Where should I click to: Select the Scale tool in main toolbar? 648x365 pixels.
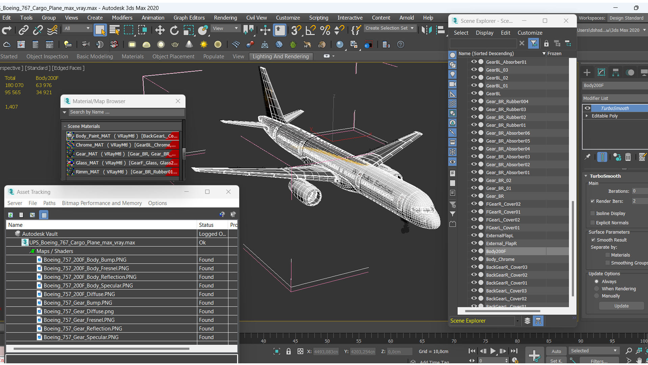(x=188, y=30)
